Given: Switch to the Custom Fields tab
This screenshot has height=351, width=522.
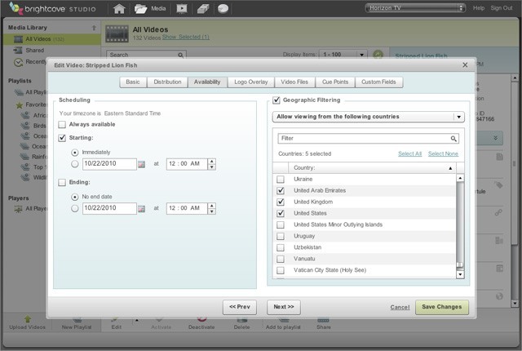Looking at the screenshot, I should pos(378,82).
